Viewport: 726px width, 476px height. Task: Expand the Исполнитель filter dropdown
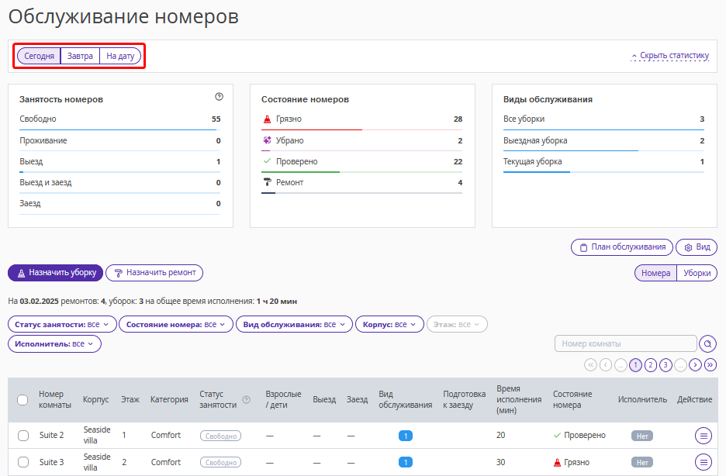tap(54, 343)
